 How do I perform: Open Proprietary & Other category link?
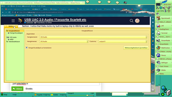click(x=43, y=22)
